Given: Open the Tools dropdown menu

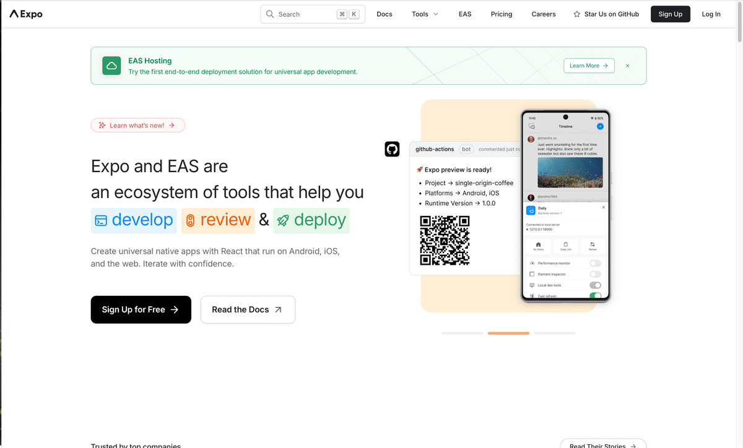Looking at the screenshot, I should [x=425, y=14].
